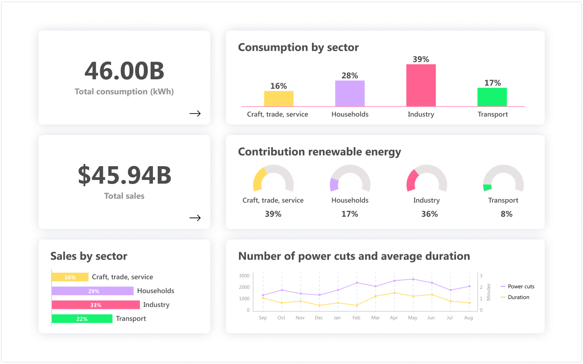Click the Transport gauge showing 8%
Screen dimensions: 583x364
[x=503, y=179]
